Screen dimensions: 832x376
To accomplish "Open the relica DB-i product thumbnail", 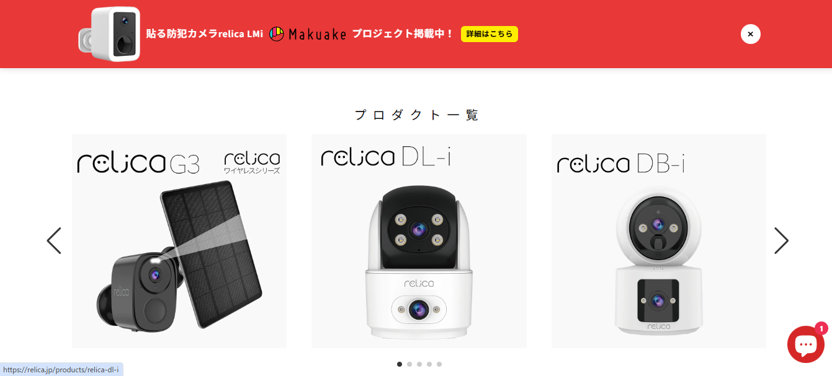I will click(x=659, y=241).
